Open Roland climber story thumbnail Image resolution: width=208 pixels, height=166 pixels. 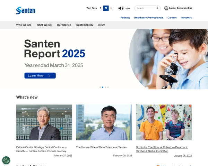coord(164,122)
